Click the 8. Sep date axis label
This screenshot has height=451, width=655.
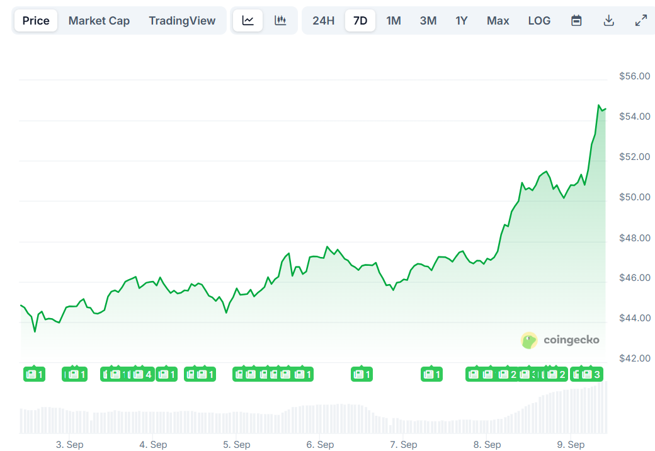[x=487, y=444]
